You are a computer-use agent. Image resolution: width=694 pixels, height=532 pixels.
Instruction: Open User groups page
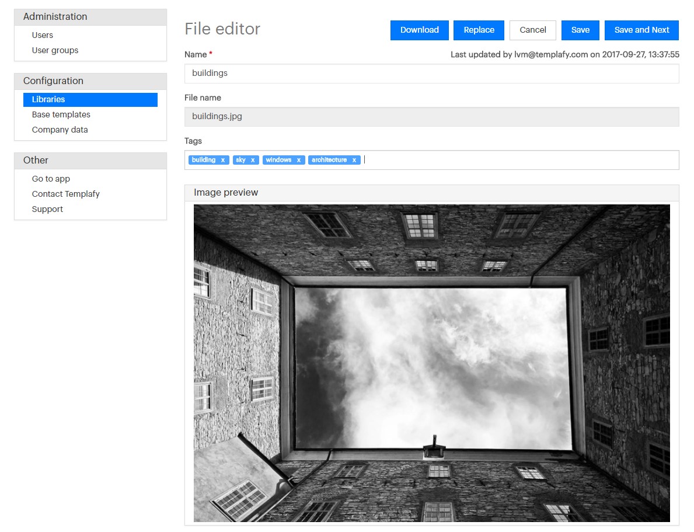tap(55, 50)
